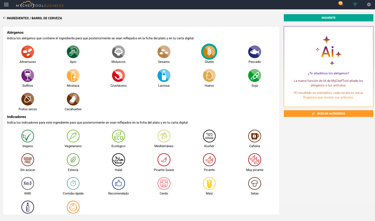Select the Kosher indicator icon
This screenshot has height=221, width=375.
click(x=209, y=136)
